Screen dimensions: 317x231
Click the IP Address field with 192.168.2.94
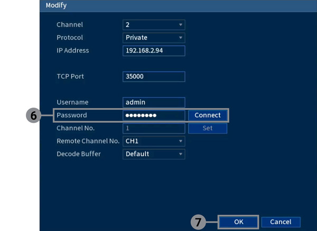pos(153,51)
